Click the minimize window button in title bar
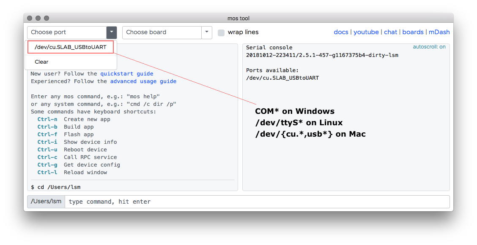This screenshot has height=245, width=477. [x=38, y=18]
